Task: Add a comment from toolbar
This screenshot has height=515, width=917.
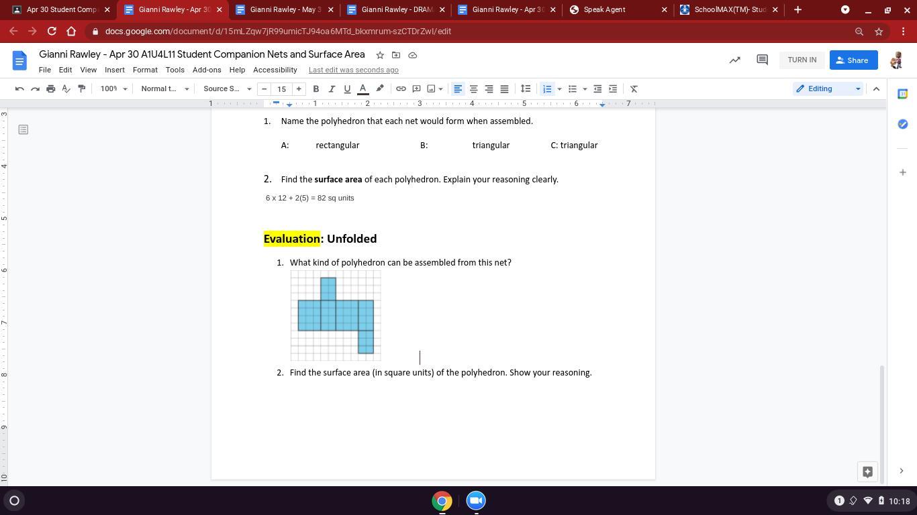Action: click(416, 89)
